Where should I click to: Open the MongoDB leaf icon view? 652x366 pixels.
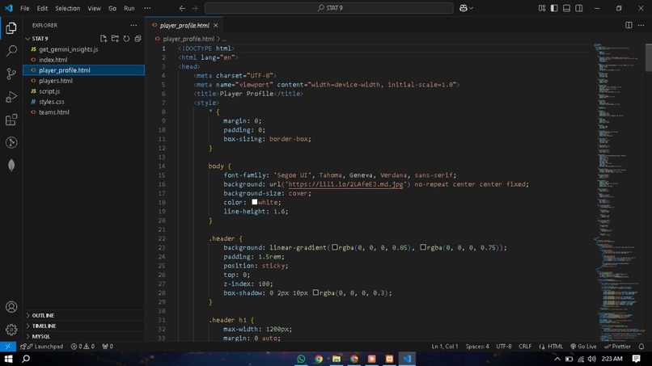[11, 166]
